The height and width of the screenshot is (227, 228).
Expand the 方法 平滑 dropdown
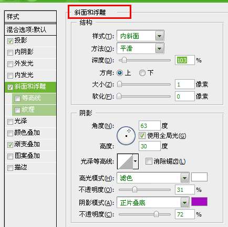tap(159, 48)
